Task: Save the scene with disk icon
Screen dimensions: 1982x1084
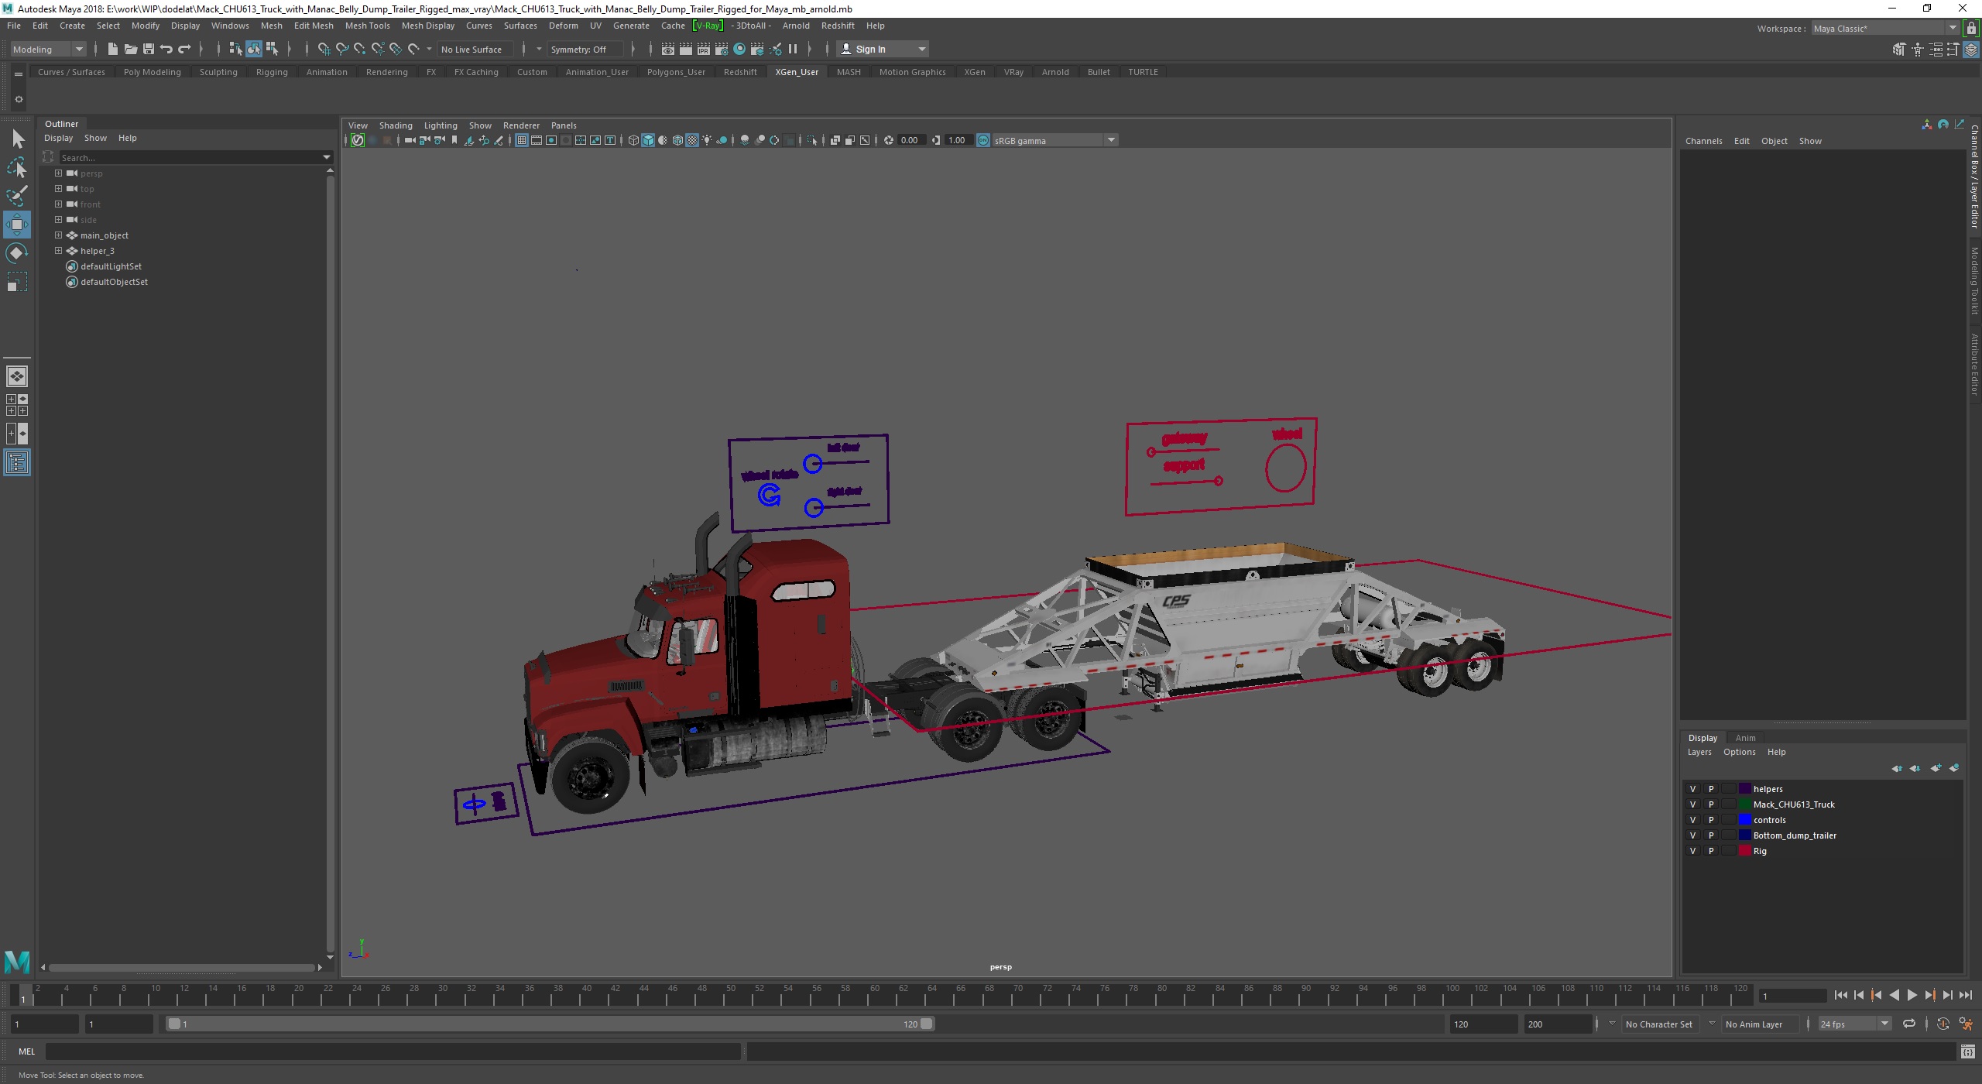Action: (148, 49)
